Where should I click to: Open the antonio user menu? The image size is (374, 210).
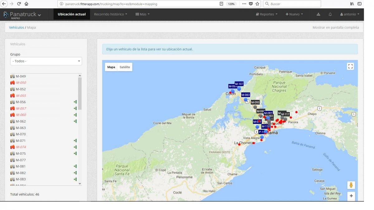pos(350,14)
